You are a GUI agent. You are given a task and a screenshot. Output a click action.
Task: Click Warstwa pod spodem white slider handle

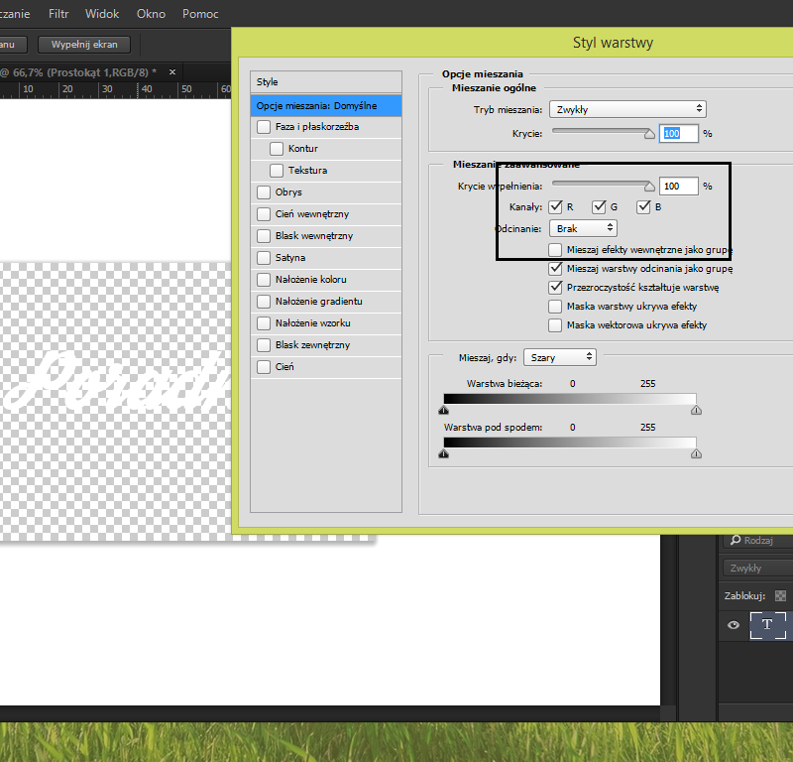696,453
